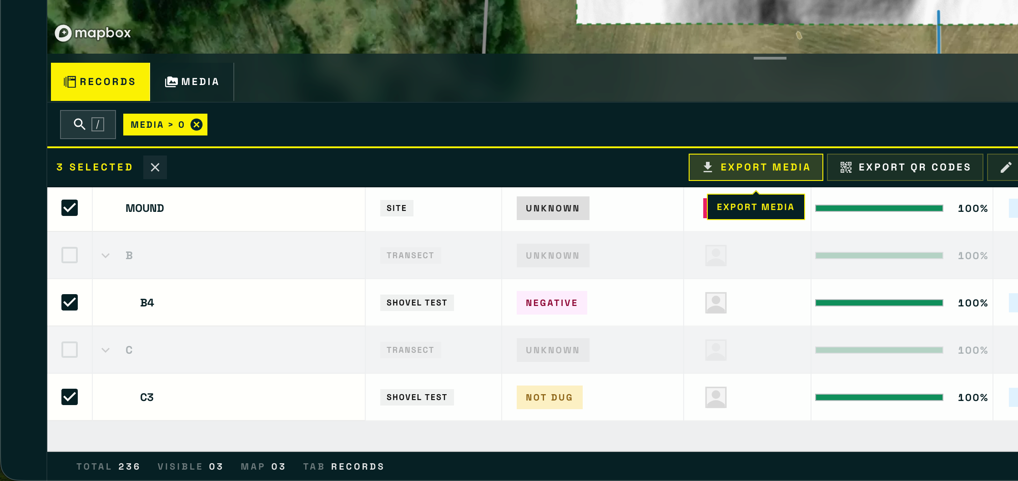Collapse the C transect chevron
Screen dimensions: 1018x481
coord(106,350)
